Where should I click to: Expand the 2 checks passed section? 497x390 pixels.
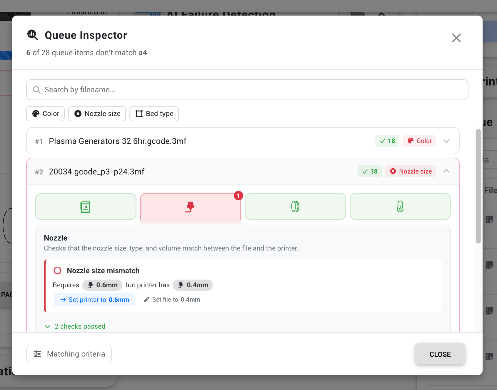tap(75, 326)
